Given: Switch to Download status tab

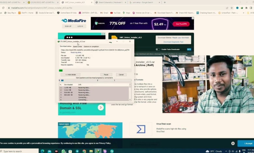Looking at the screenshot, I should tap(65, 46).
